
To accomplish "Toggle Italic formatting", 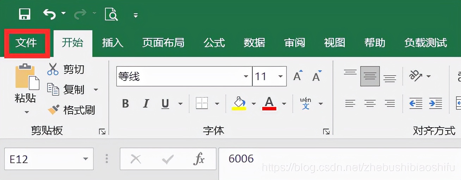I will point(146,104).
